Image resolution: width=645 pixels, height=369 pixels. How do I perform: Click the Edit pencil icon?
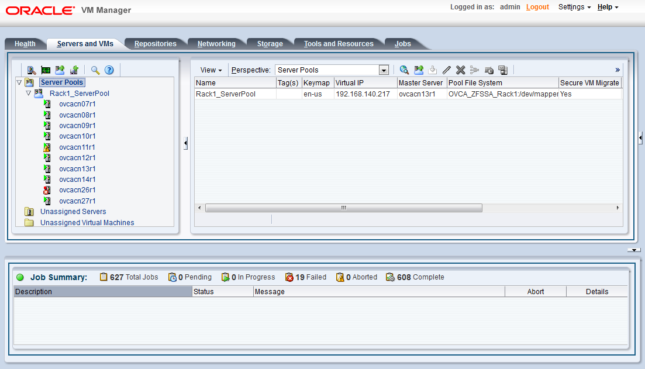point(447,70)
